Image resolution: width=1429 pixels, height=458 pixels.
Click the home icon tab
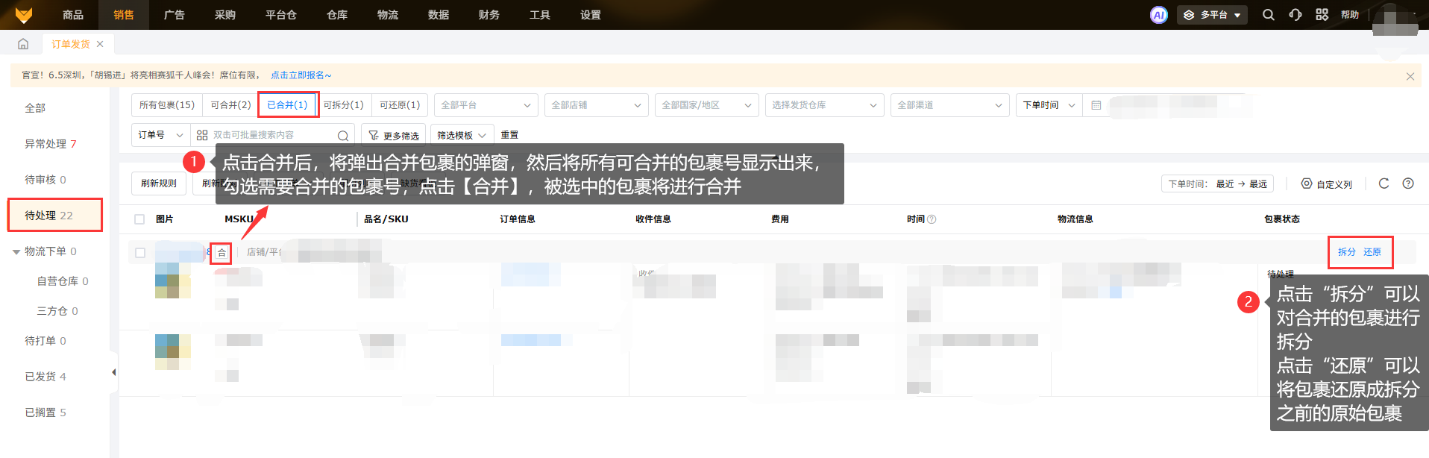click(23, 44)
